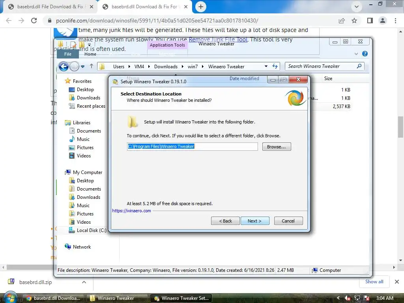Refresh the Explorer folder view
The image size is (404, 303).
(275, 66)
